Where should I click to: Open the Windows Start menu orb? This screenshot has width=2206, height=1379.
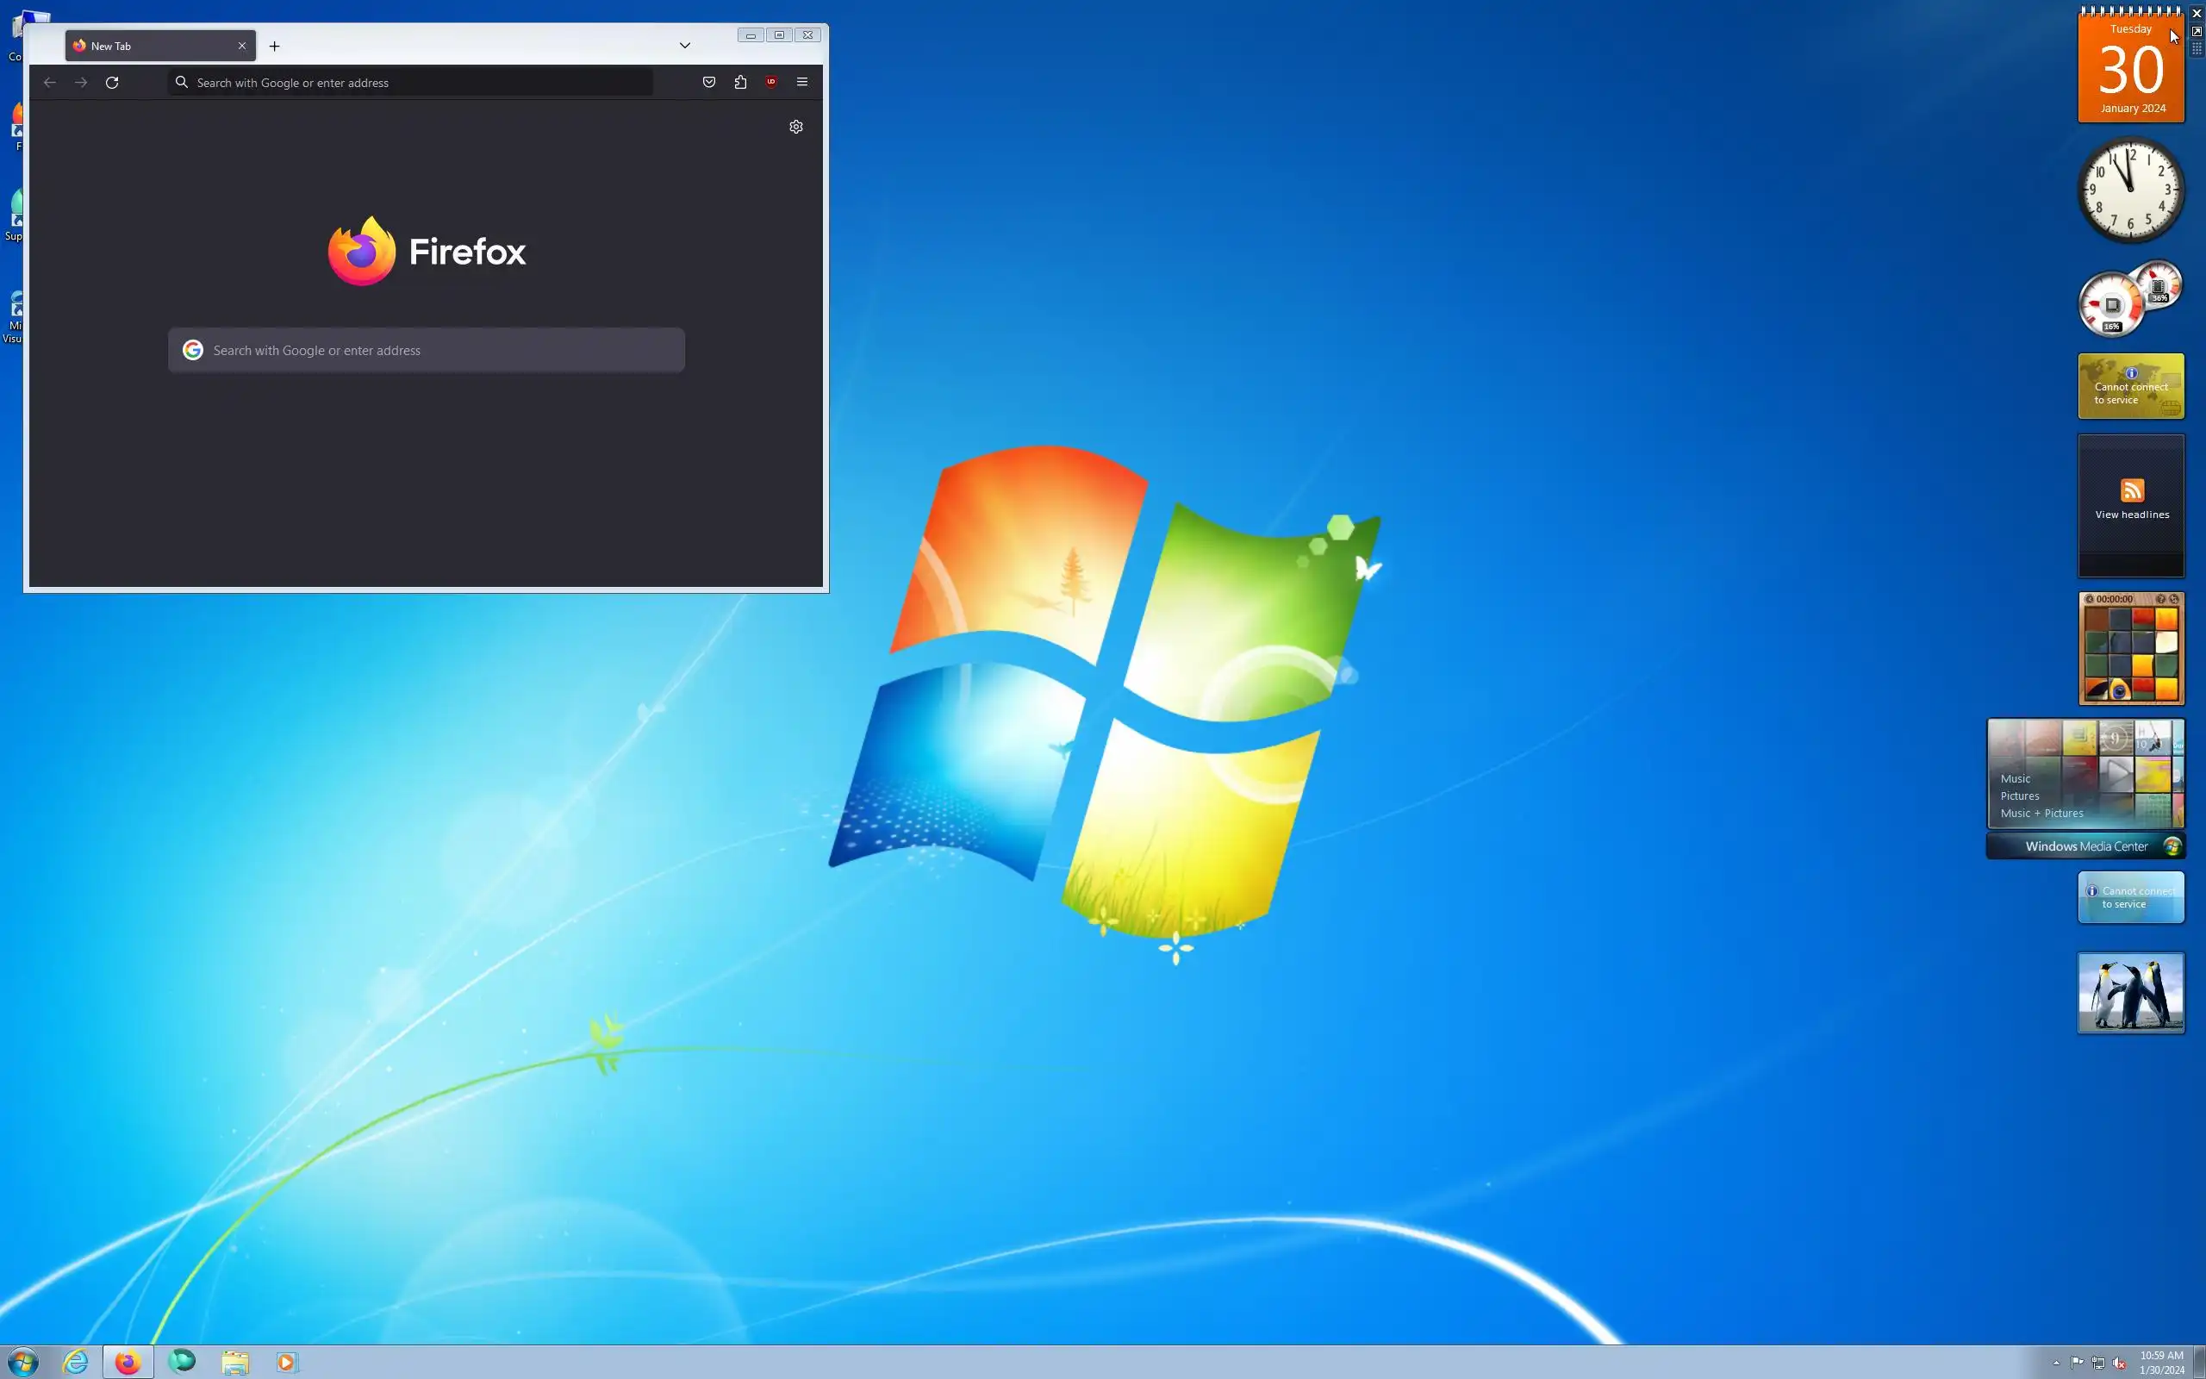(22, 1362)
